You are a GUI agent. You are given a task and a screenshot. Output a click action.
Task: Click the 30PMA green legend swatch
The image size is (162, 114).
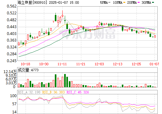tap(153, 2)
